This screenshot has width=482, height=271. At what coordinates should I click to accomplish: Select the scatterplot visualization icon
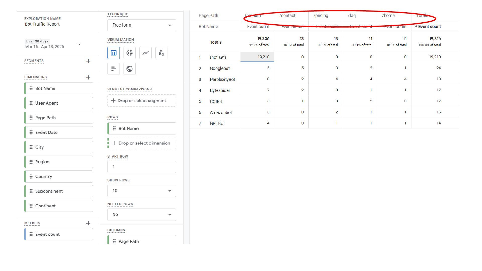click(x=161, y=53)
